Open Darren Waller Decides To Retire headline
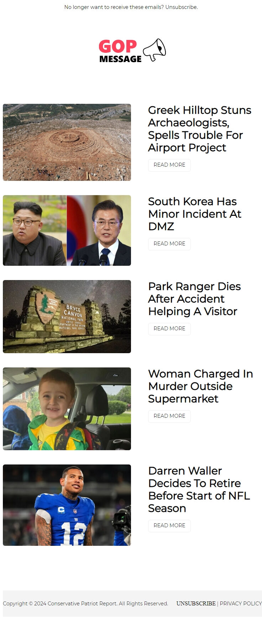 pos(199,489)
